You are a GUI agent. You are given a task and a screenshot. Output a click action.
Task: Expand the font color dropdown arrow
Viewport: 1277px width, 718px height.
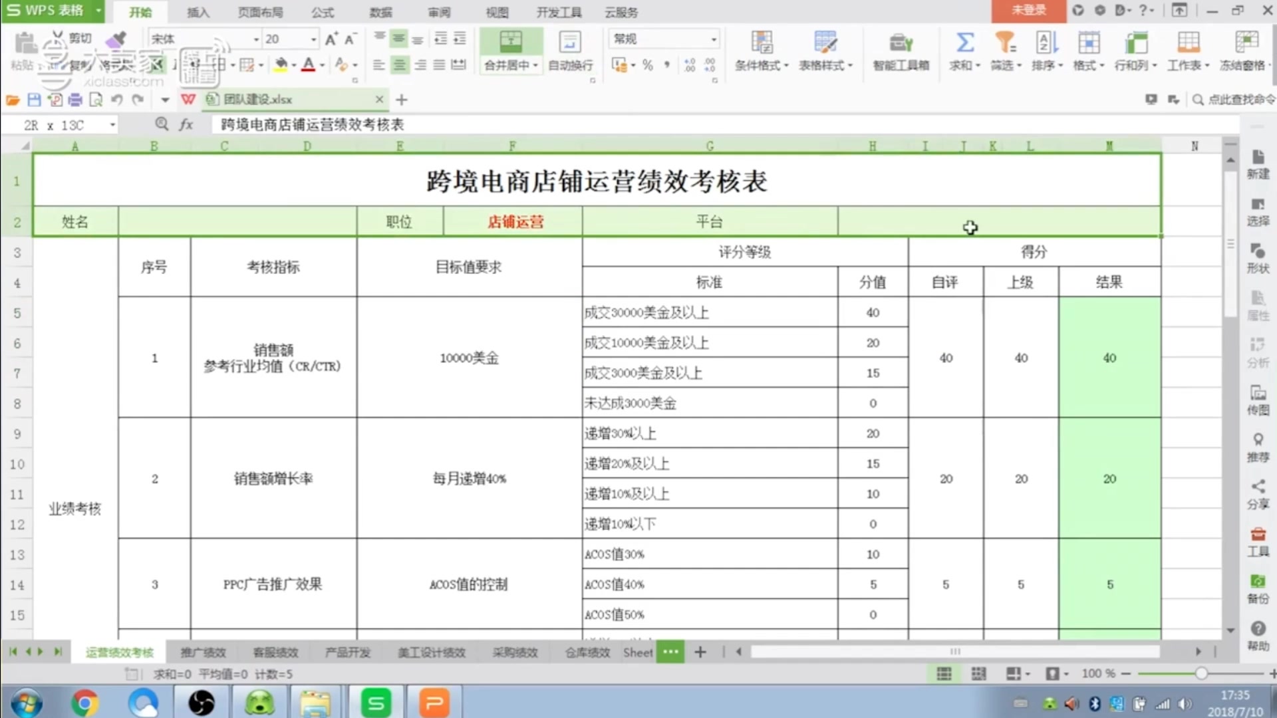(x=323, y=65)
